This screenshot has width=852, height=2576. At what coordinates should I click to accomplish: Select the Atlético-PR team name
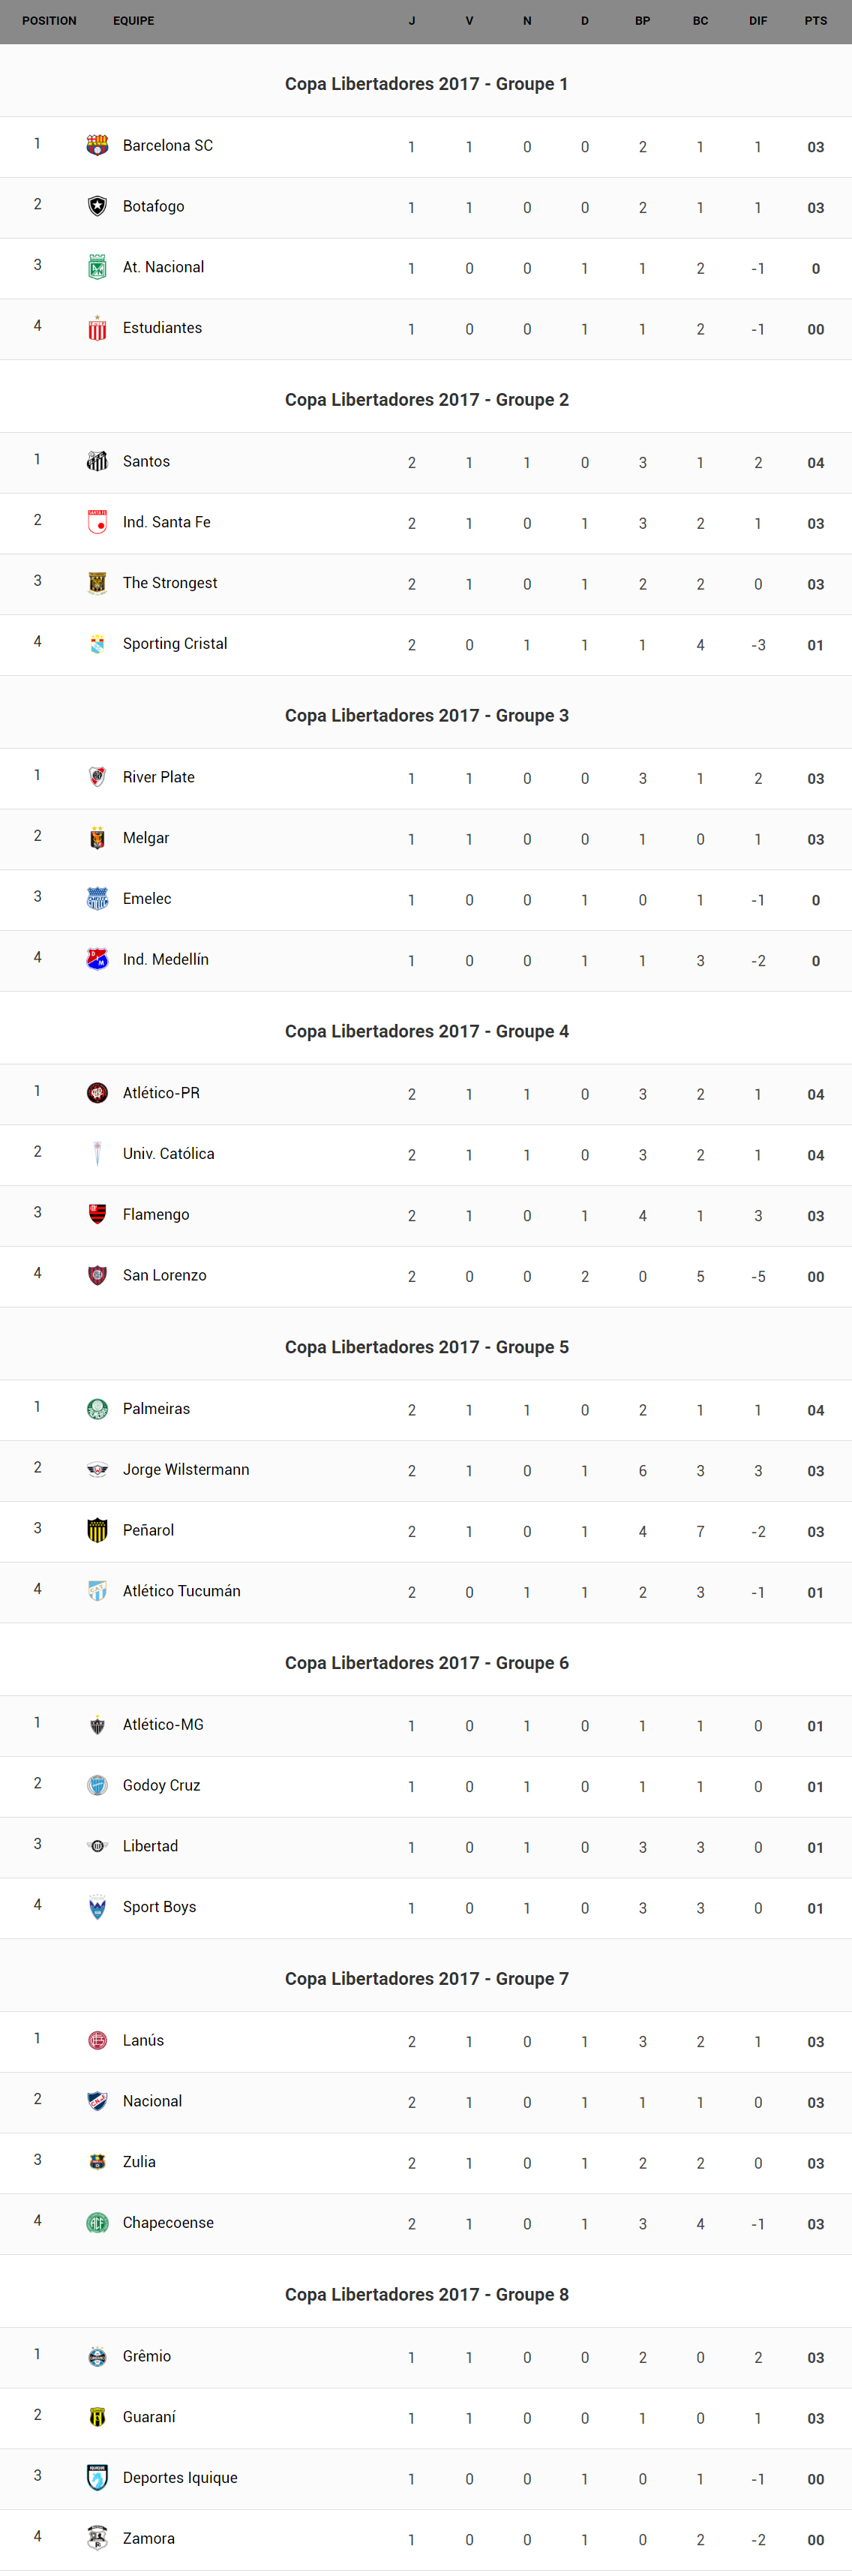(x=161, y=1093)
